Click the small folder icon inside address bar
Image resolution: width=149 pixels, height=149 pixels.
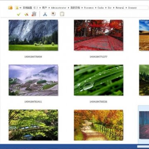(17, 8)
